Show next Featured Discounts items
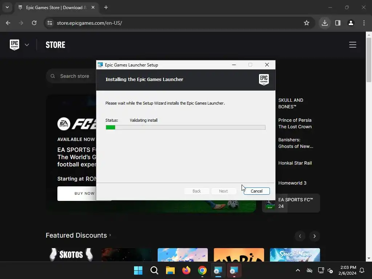 [315, 236]
